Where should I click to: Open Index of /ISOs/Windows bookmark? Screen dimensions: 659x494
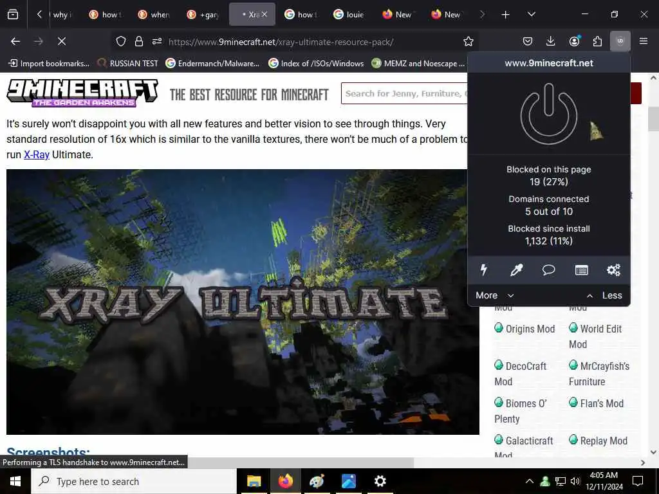(x=316, y=64)
